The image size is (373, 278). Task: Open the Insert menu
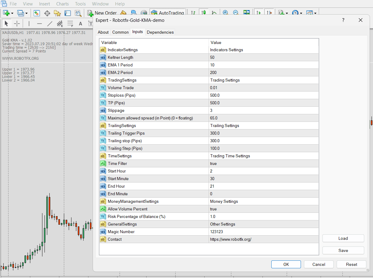tap(45, 4)
